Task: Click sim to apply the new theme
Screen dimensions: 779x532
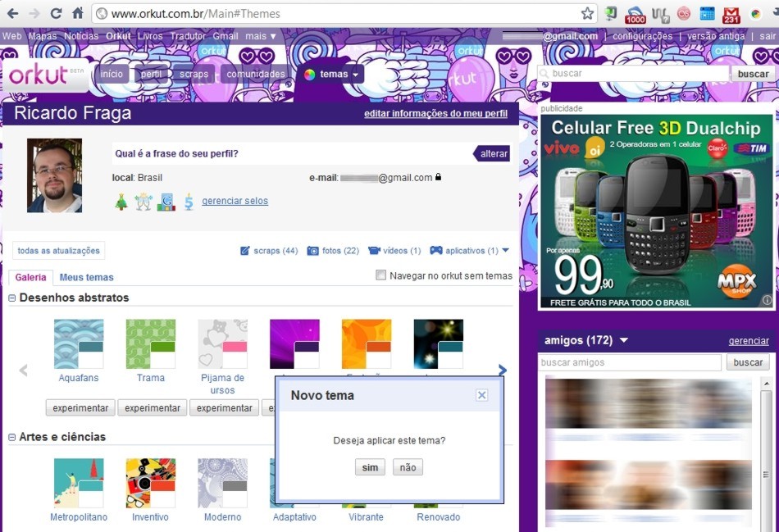Action: (x=370, y=466)
